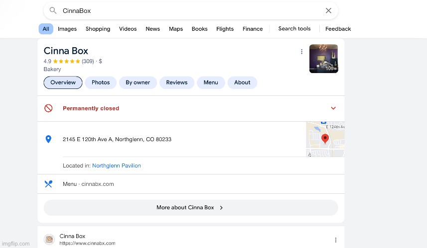Select the All search tab
427x248 pixels.
coord(46,29)
